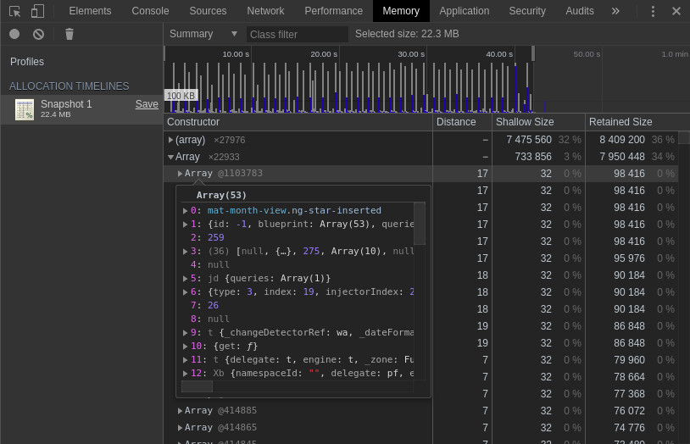Sort by the Retained Size column header

pyautogui.click(x=620, y=122)
